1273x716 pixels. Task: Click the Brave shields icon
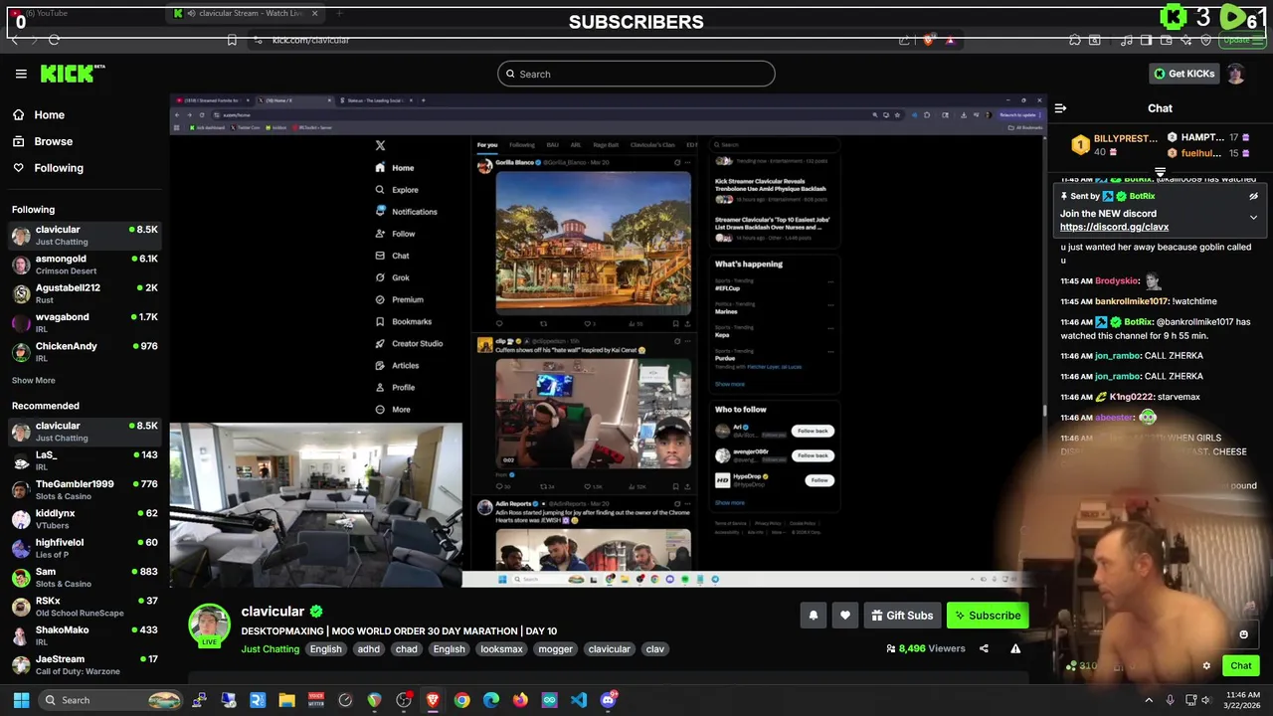coord(928,40)
